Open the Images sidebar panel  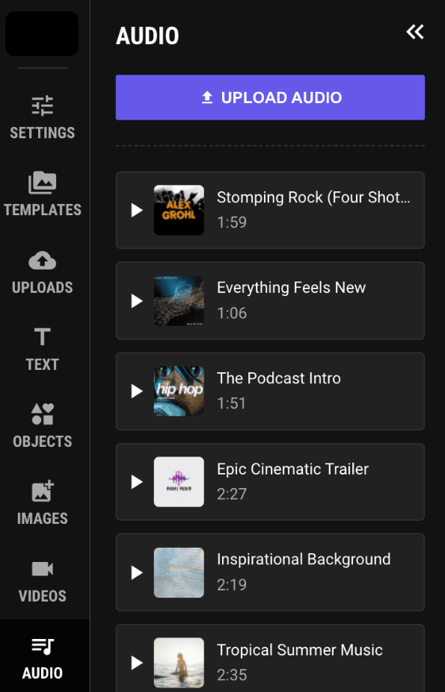pyautogui.click(x=43, y=503)
